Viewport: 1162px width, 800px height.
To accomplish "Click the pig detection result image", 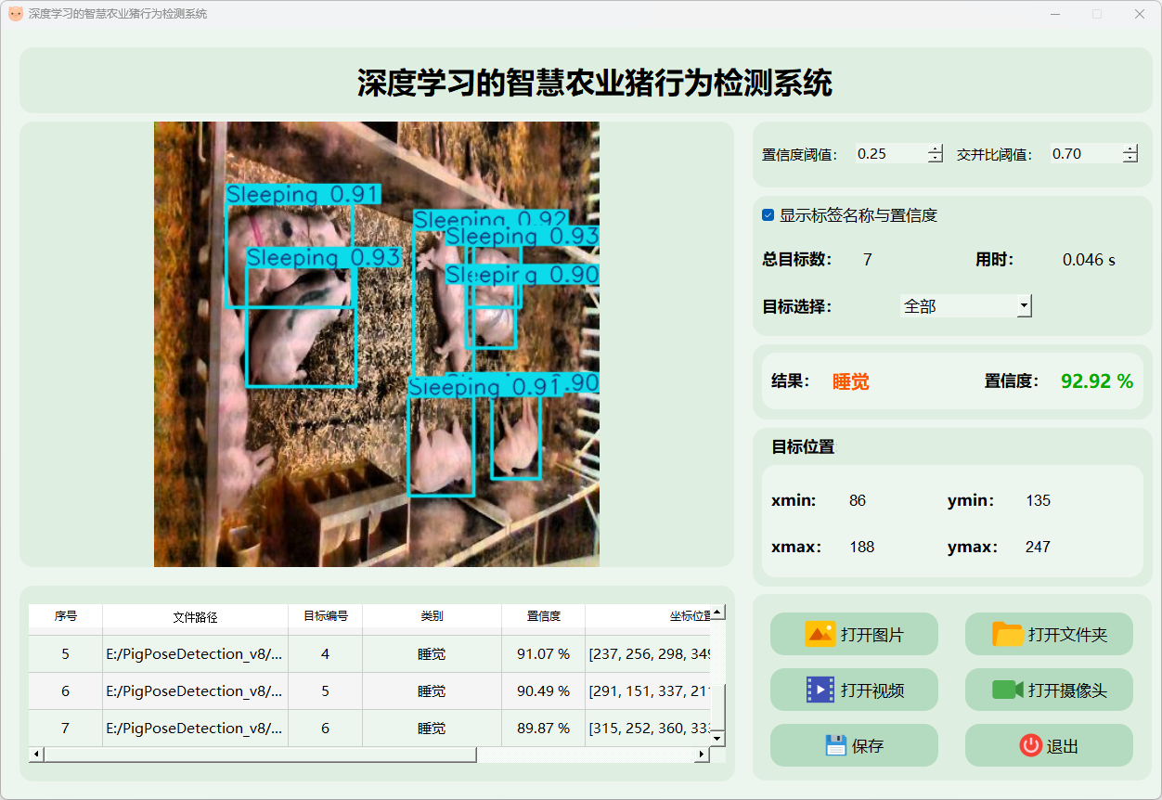I will 376,343.
